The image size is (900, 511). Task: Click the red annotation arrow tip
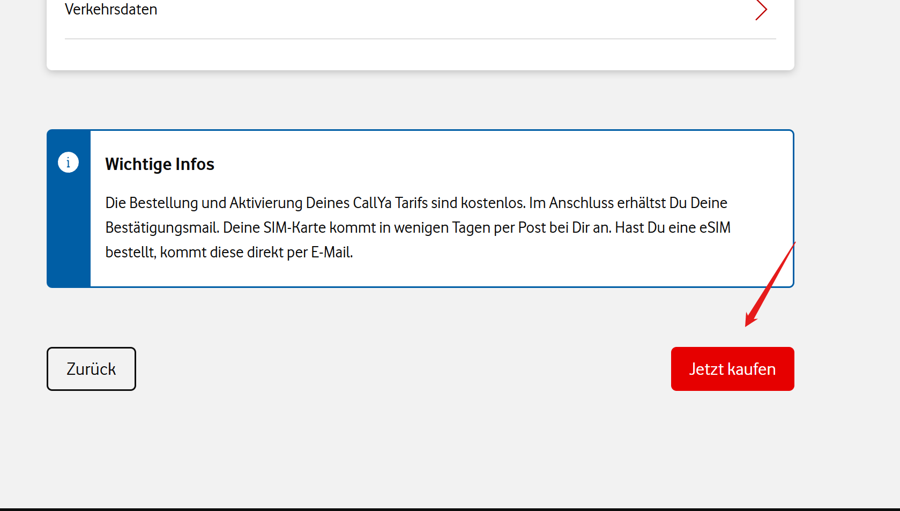747,324
